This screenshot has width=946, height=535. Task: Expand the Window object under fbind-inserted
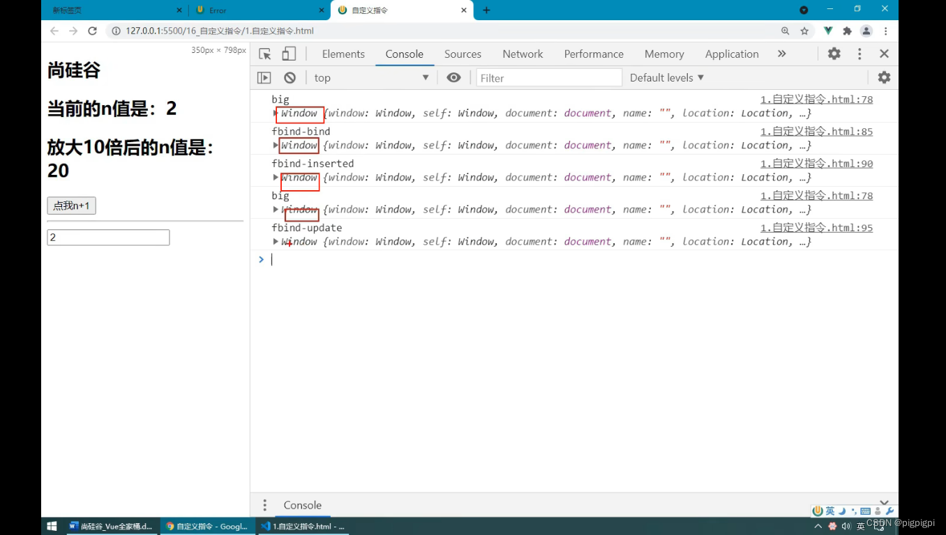(x=276, y=177)
